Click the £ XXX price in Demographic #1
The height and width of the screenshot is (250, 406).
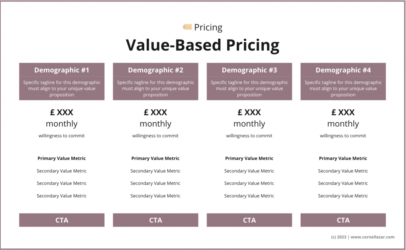[x=62, y=112]
